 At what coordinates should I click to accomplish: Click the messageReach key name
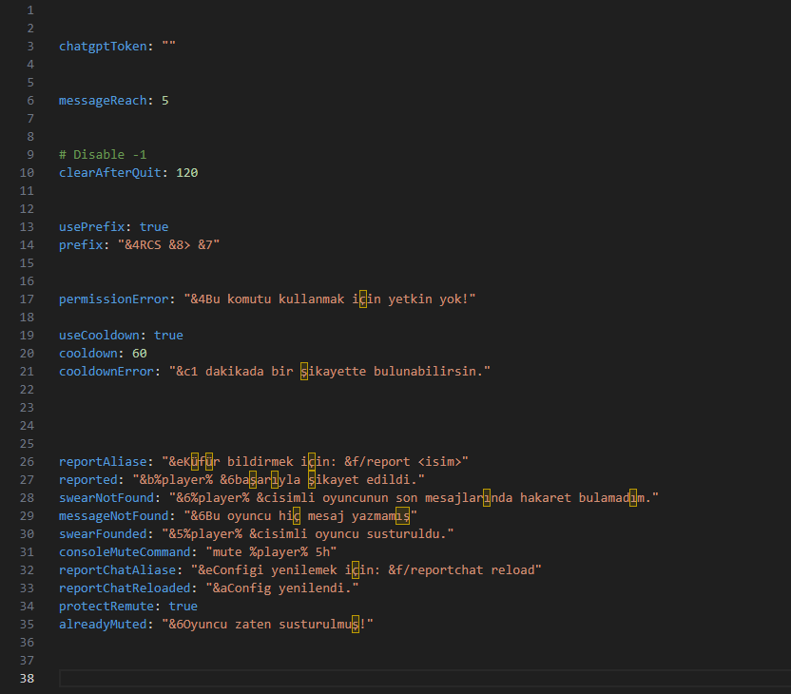click(x=103, y=101)
